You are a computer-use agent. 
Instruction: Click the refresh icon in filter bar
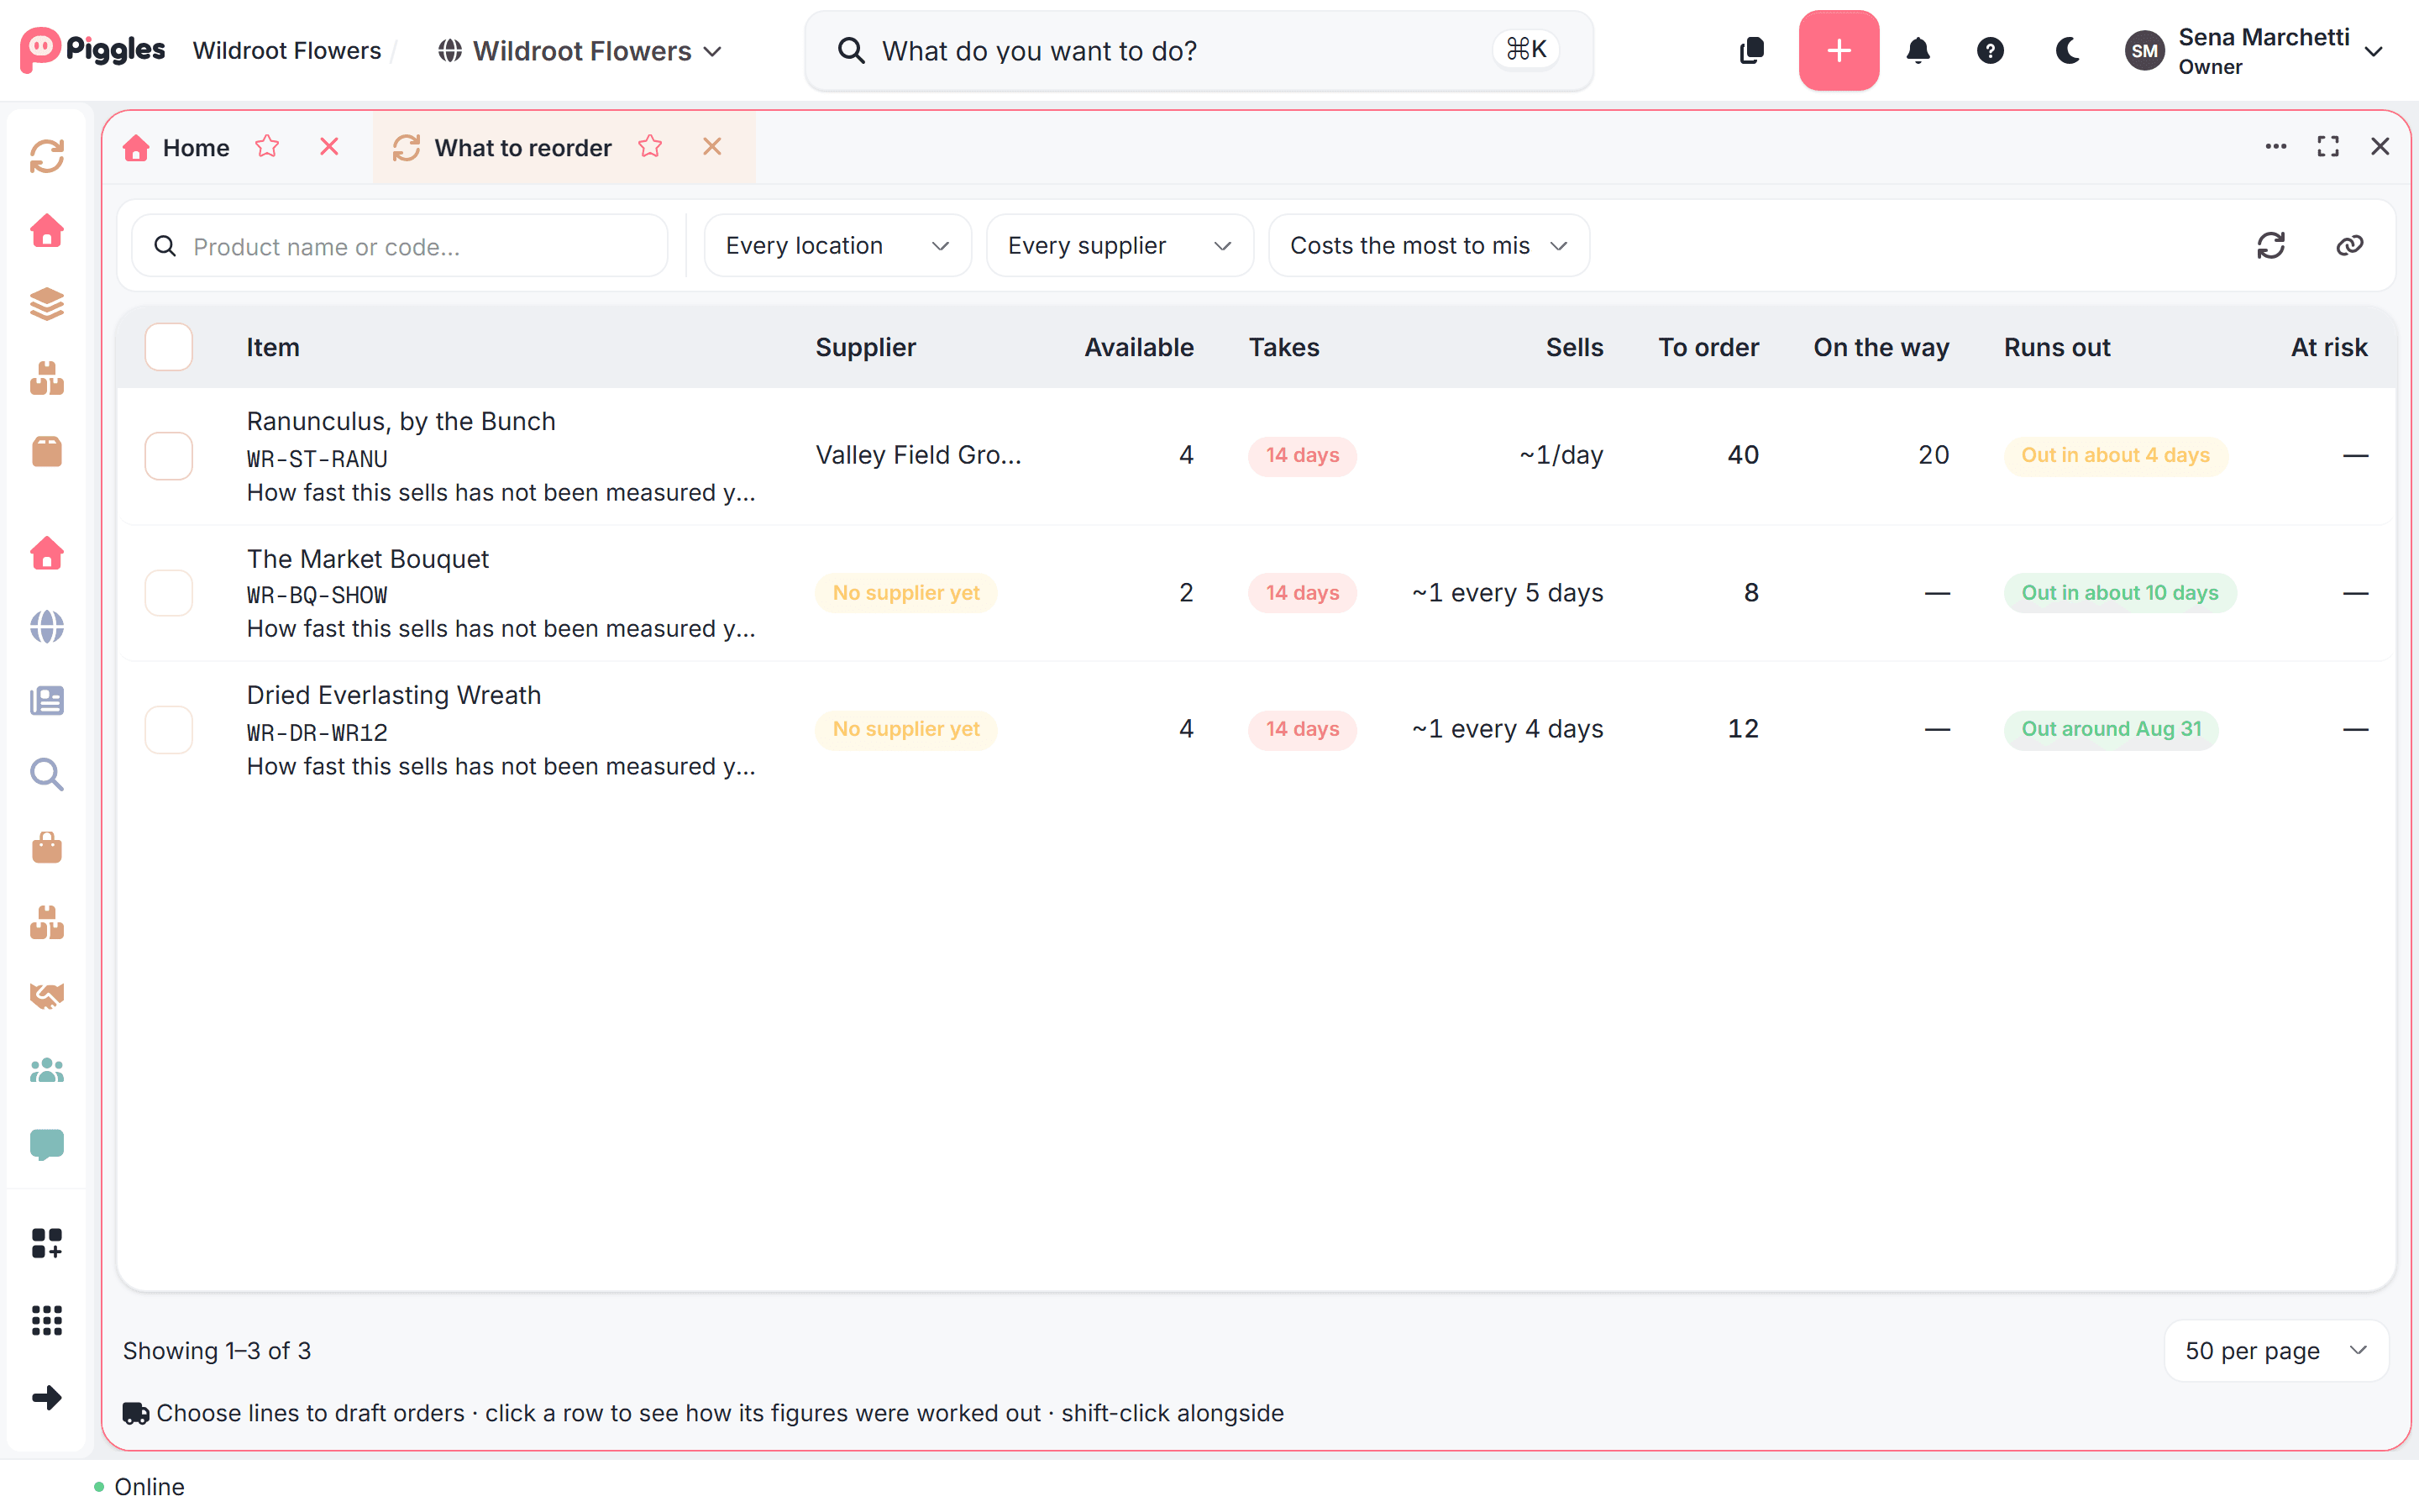pos(2270,245)
